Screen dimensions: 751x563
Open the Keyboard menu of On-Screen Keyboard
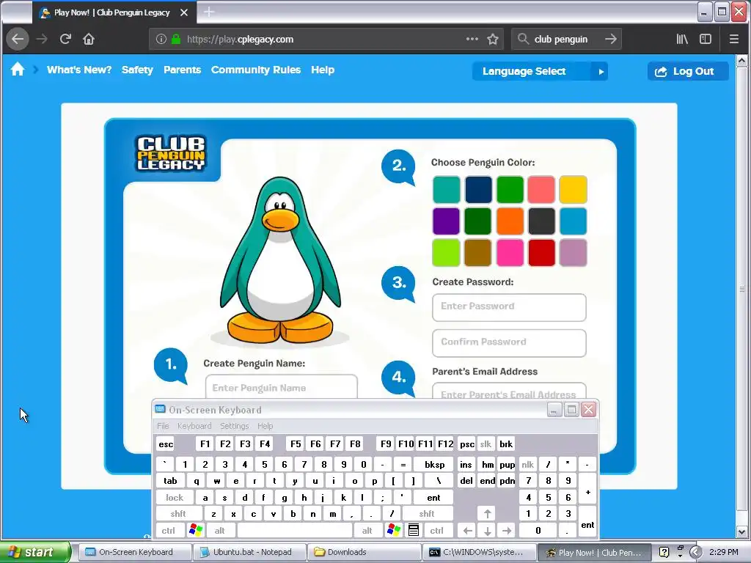[194, 426]
